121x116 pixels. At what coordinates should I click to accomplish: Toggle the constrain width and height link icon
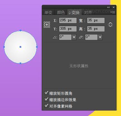tap(110, 24)
